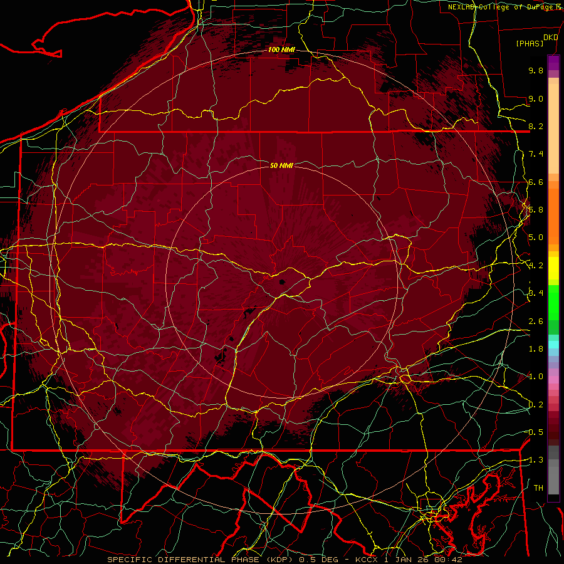The width and height of the screenshot is (564, 564).
Task: Click the 50 NMI range ring label
Action: click(281, 165)
